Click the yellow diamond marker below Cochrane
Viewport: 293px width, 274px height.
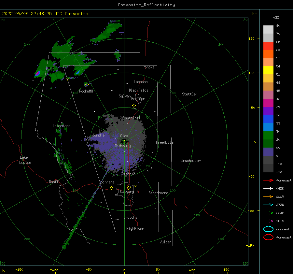[x=112, y=188]
